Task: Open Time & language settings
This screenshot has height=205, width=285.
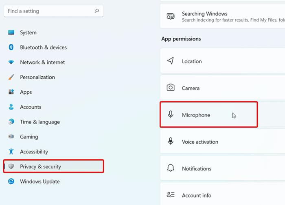Action: click(39, 122)
